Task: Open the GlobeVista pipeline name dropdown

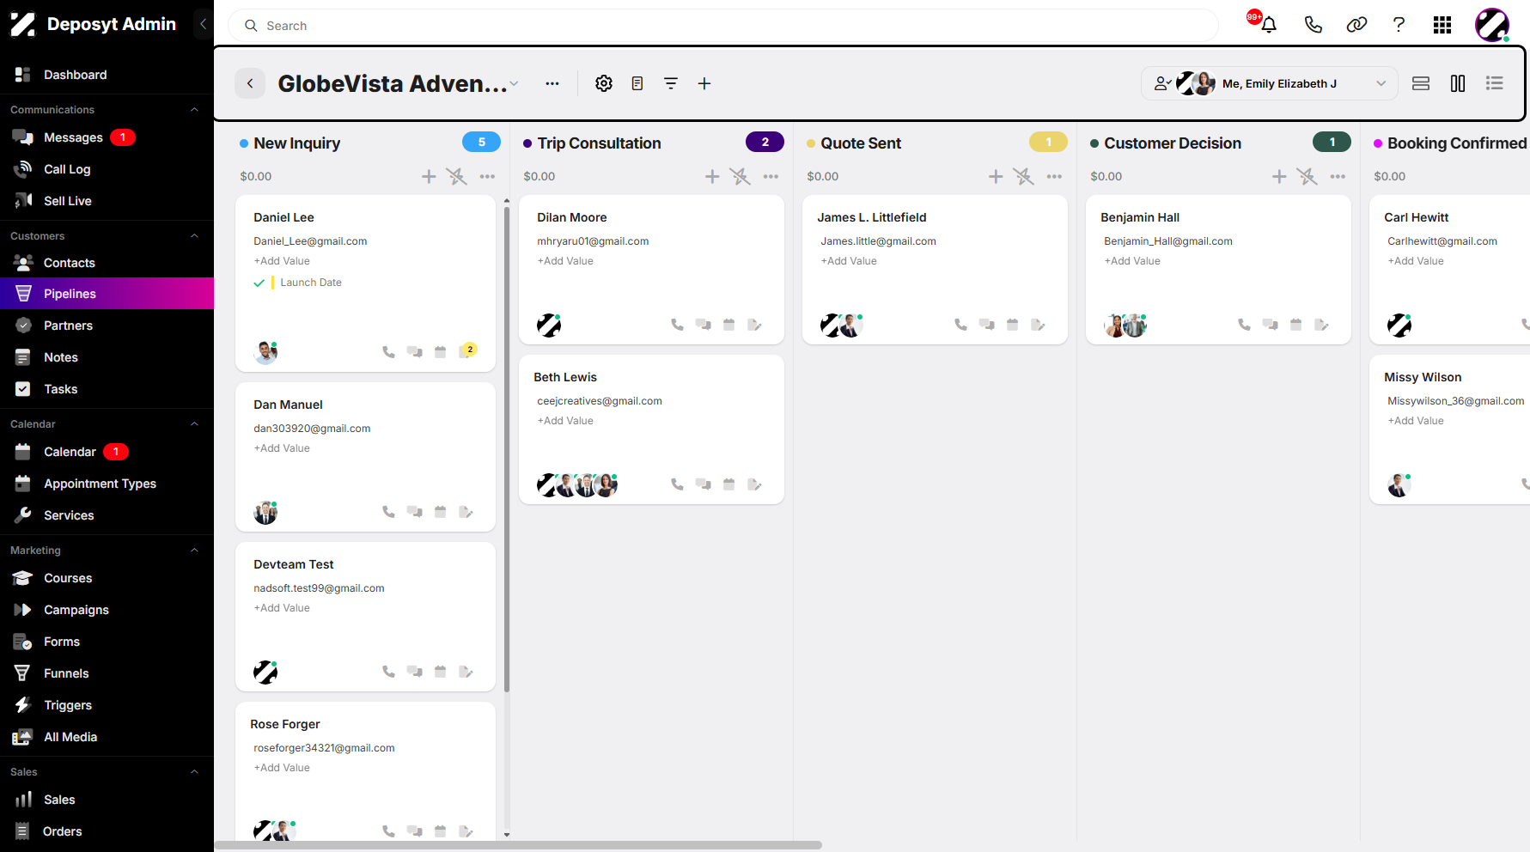Action: (514, 83)
